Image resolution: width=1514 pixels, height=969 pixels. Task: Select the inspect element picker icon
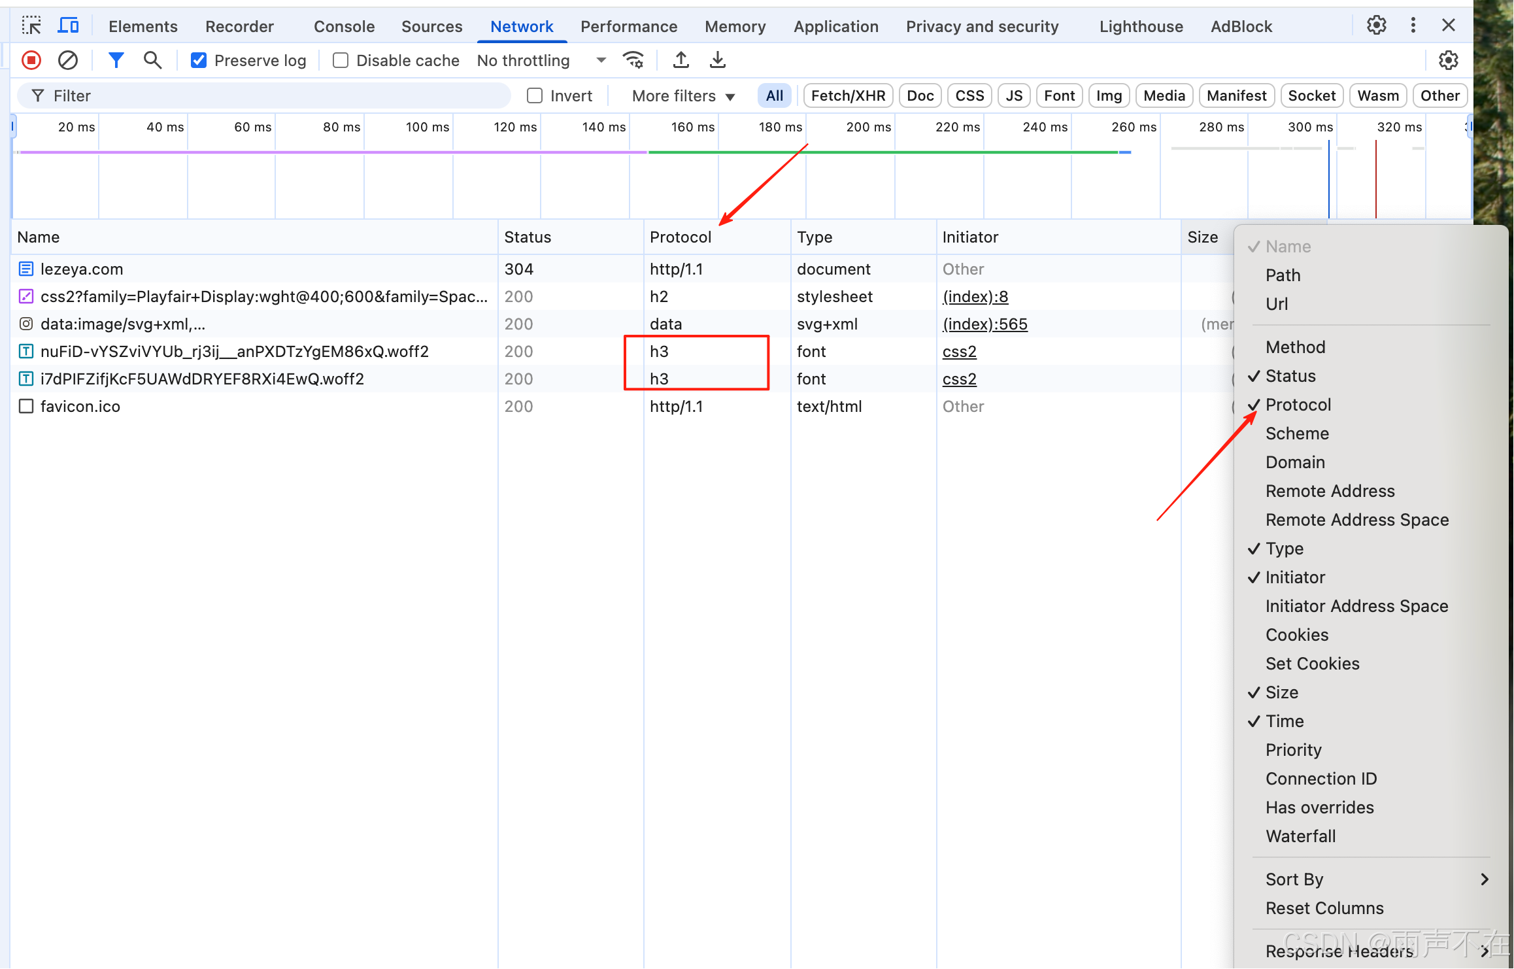point(31,25)
